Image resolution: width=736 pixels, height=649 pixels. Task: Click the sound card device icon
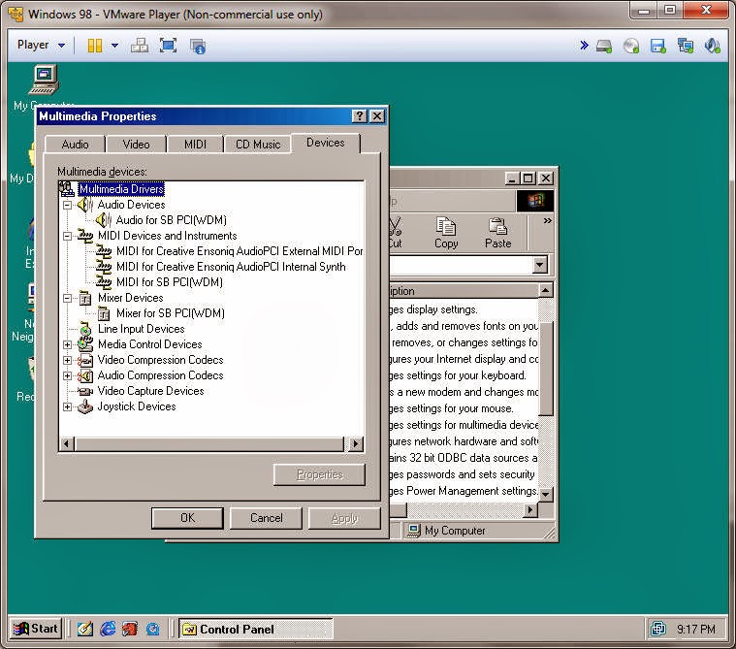(x=712, y=46)
